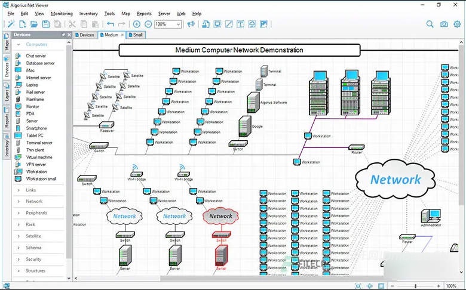Image resolution: width=466 pixels, height=290 pixels.
Task: Select the red highlighted Network cloud
Action: pyautogui.click(x=220, y=216)
